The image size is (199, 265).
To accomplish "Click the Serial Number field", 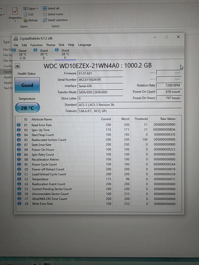I will click(100, 79).
